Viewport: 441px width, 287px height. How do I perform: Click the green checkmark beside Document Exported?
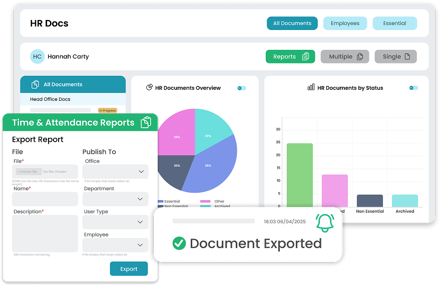[x=179, y=243]
